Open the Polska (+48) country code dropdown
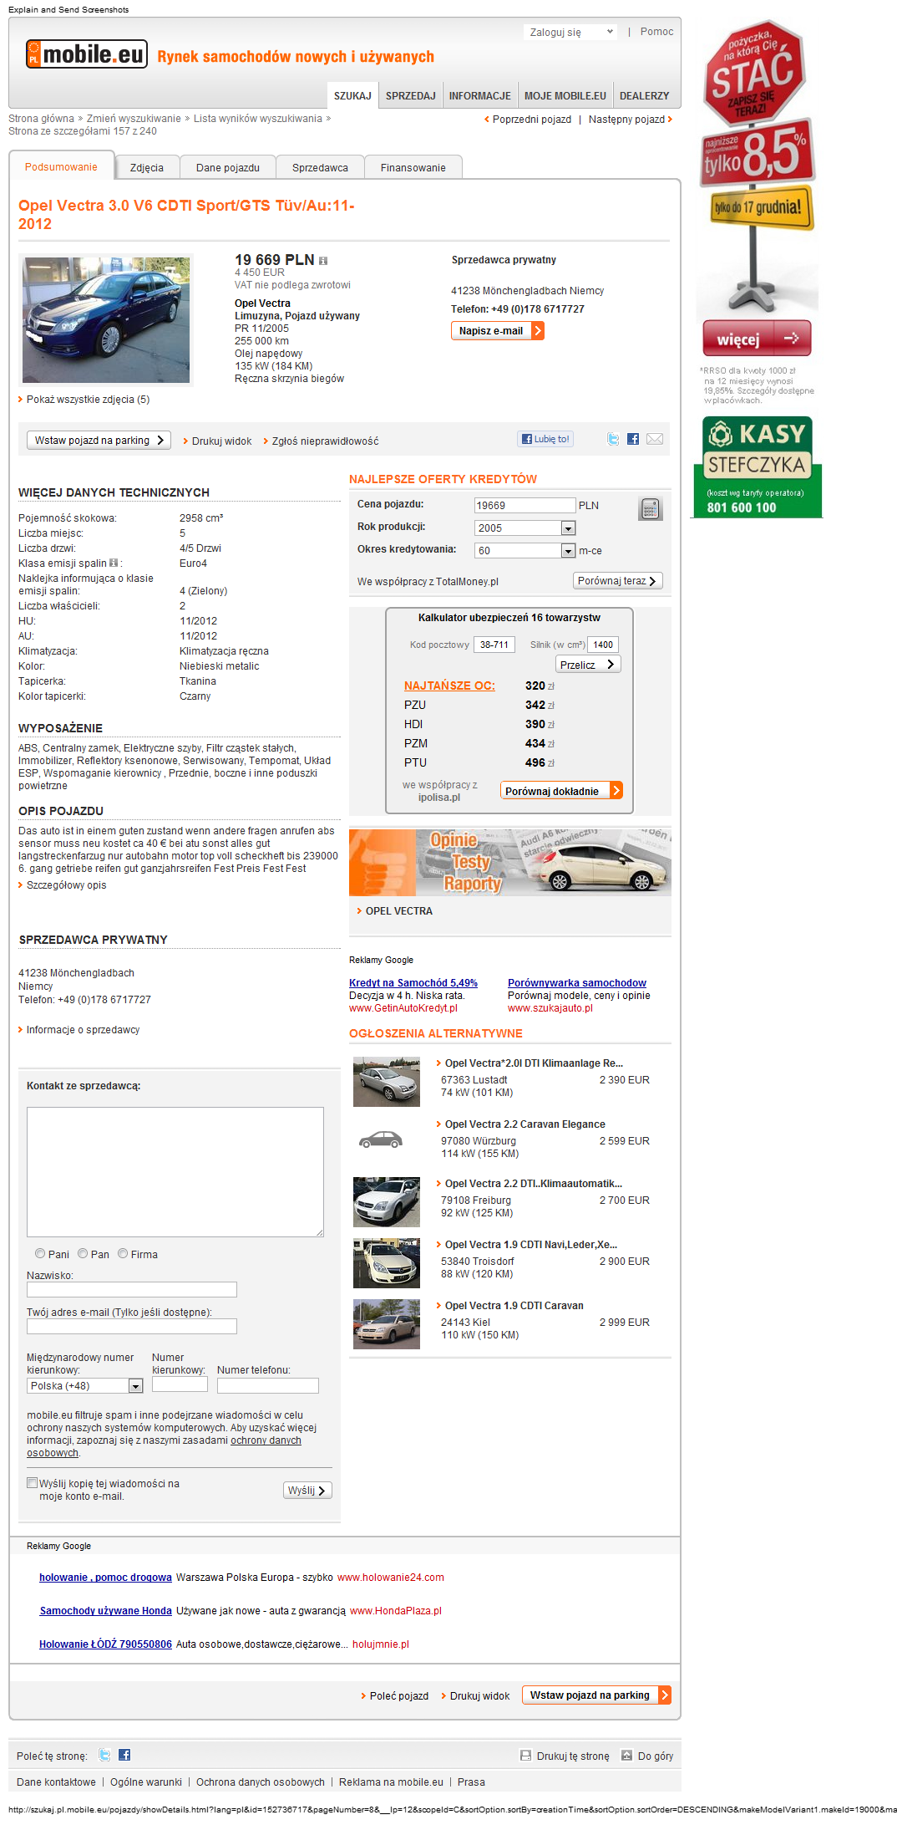 (x=85, y=1386)
